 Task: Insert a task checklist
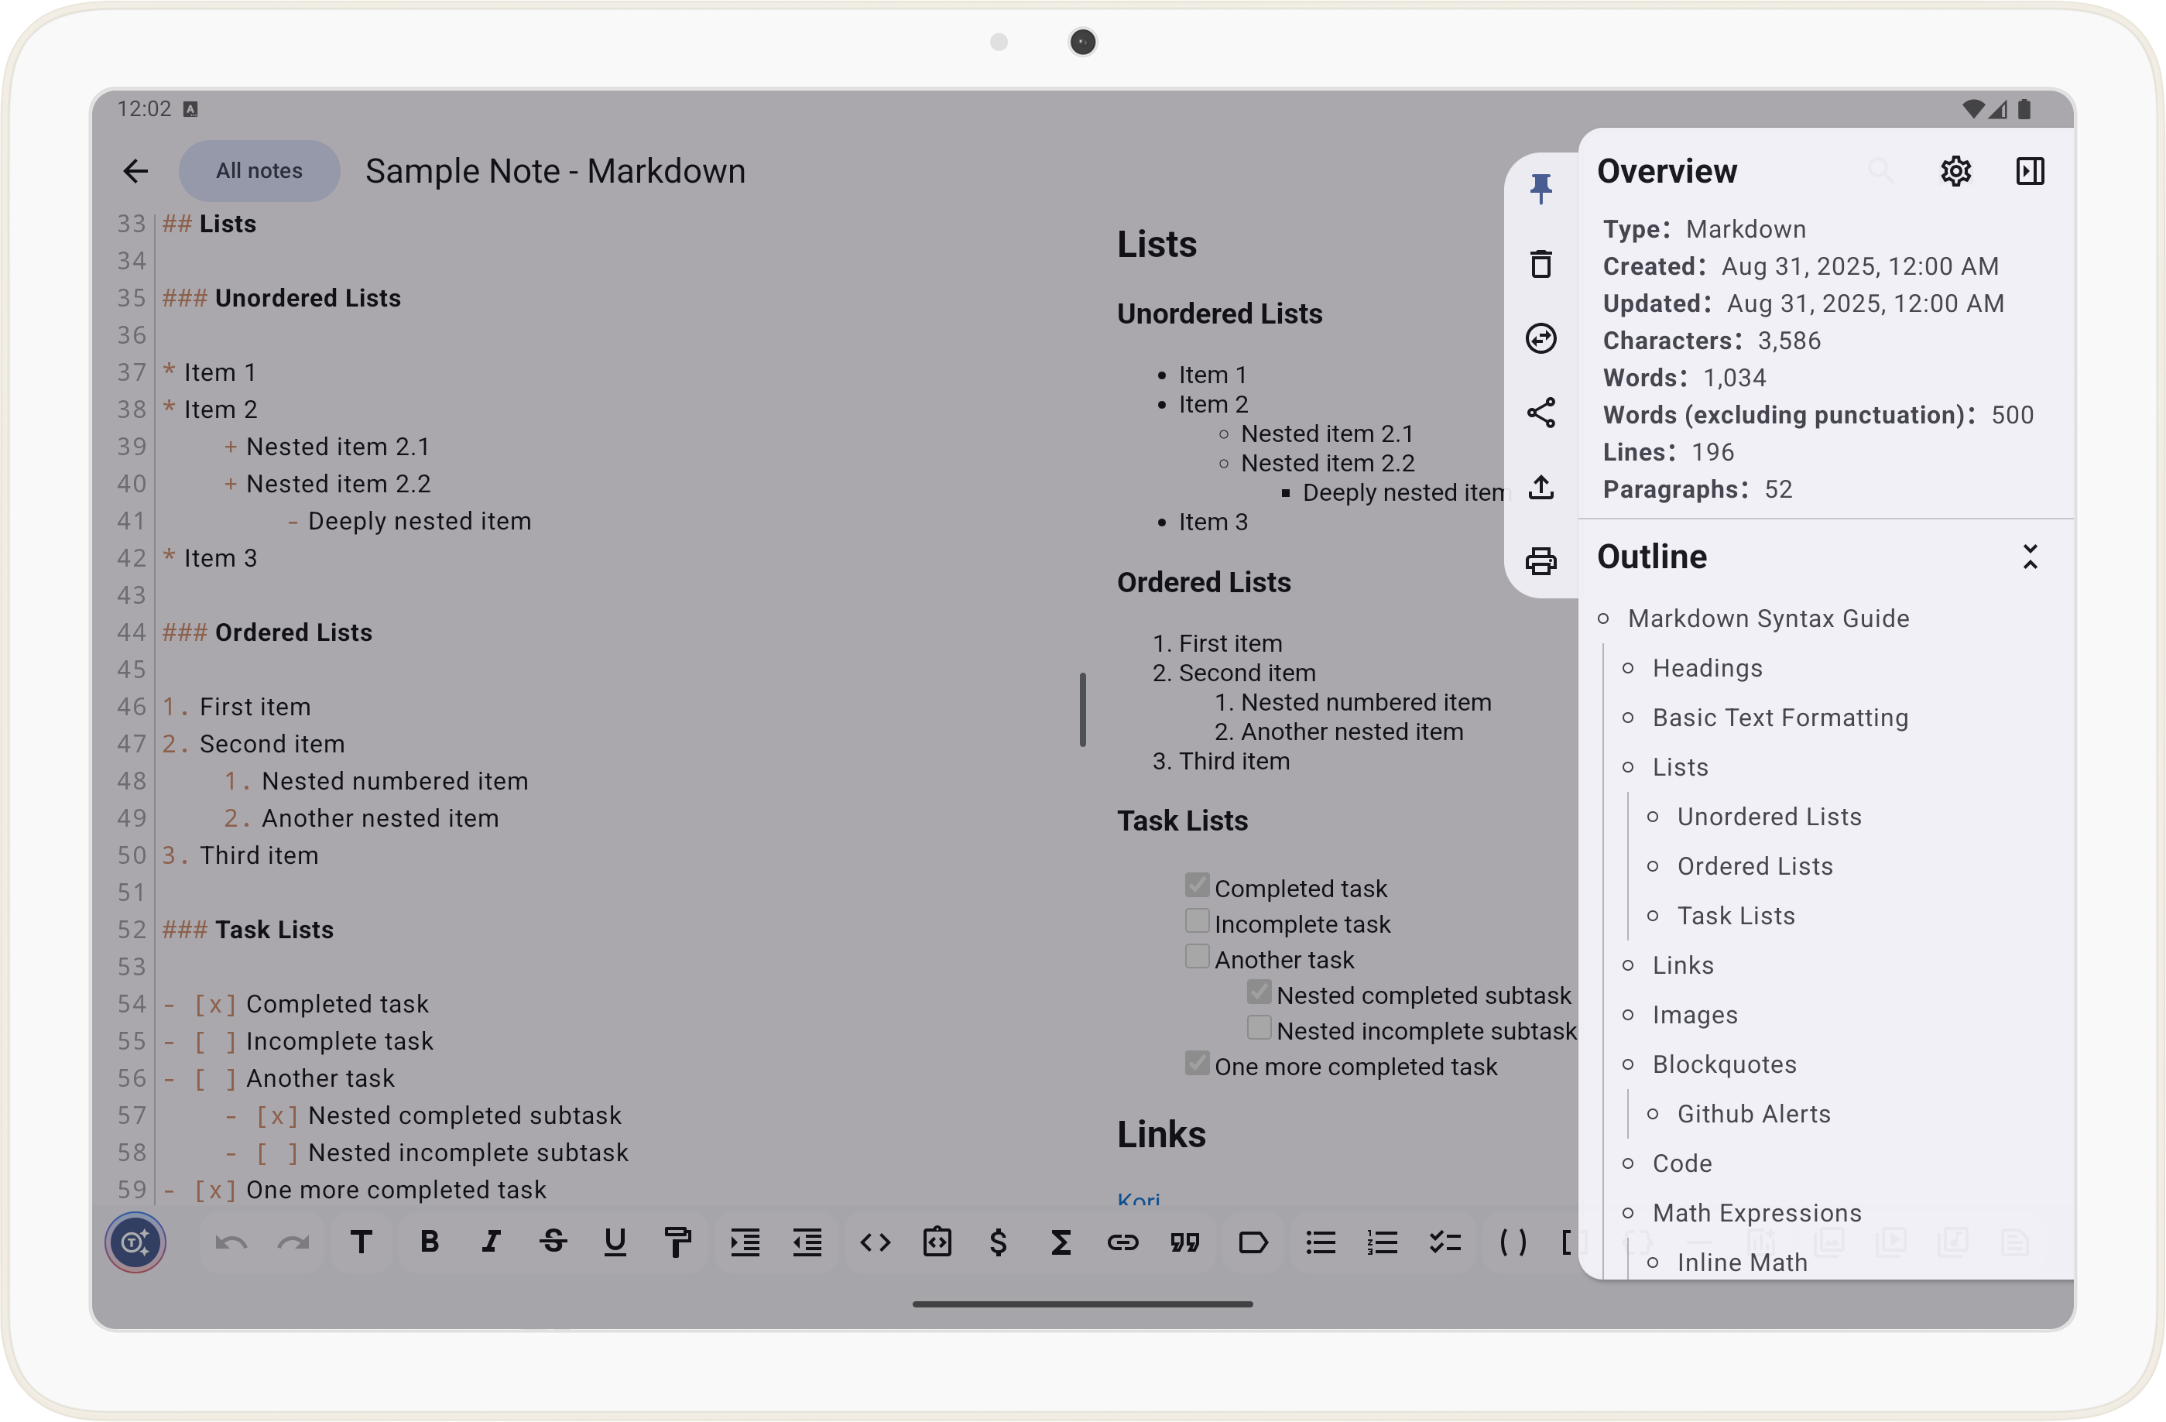pos(1445,1242)
